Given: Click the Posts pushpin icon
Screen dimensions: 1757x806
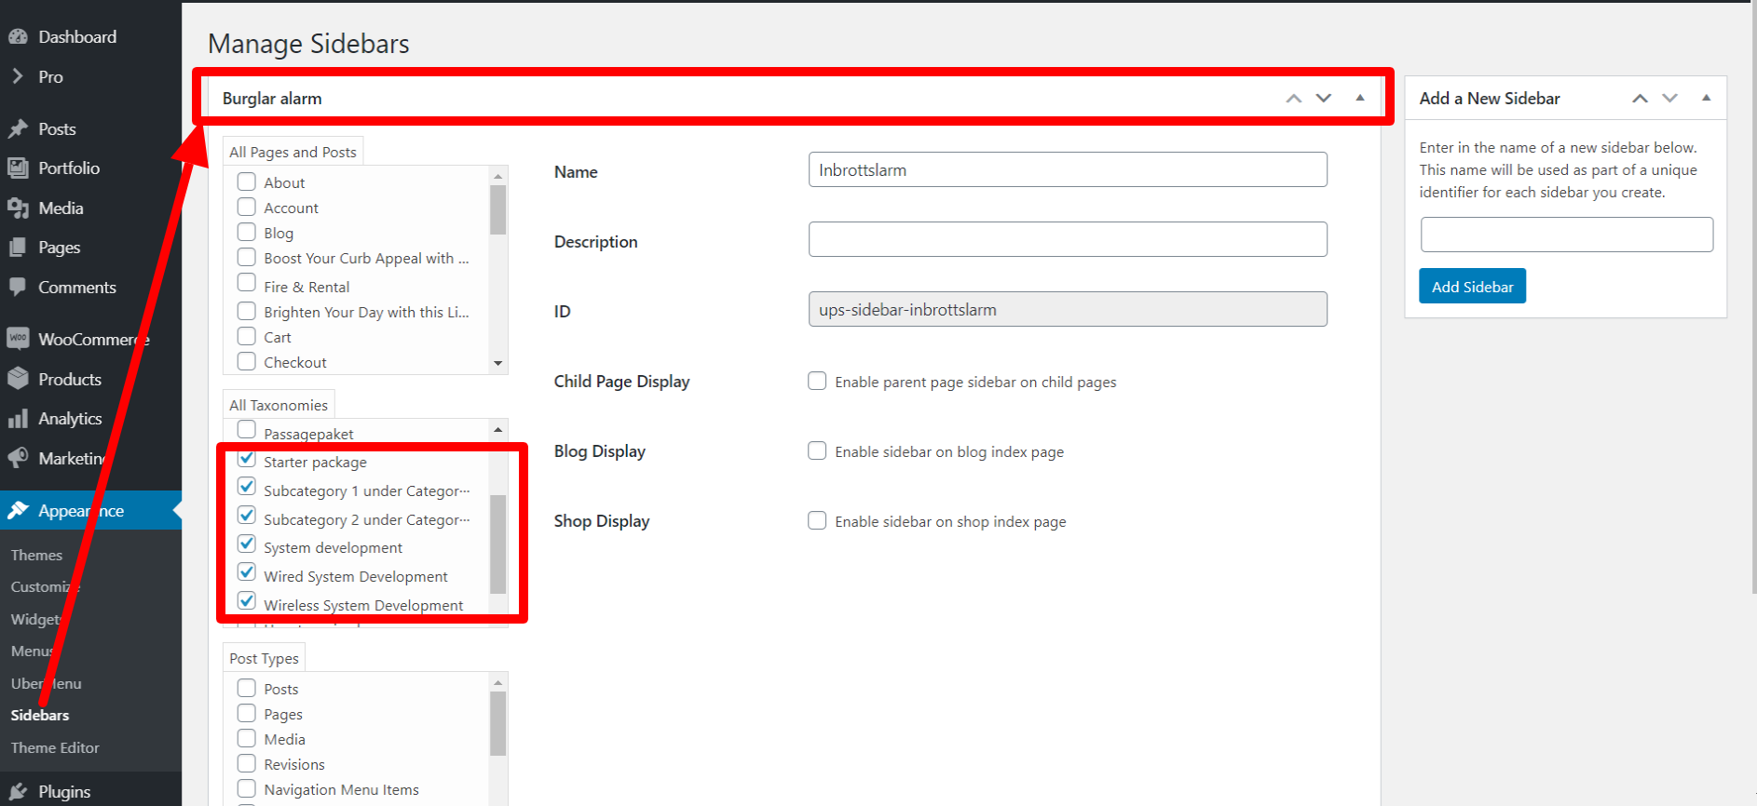Looking at the screenshot, I should pos(18,129).
